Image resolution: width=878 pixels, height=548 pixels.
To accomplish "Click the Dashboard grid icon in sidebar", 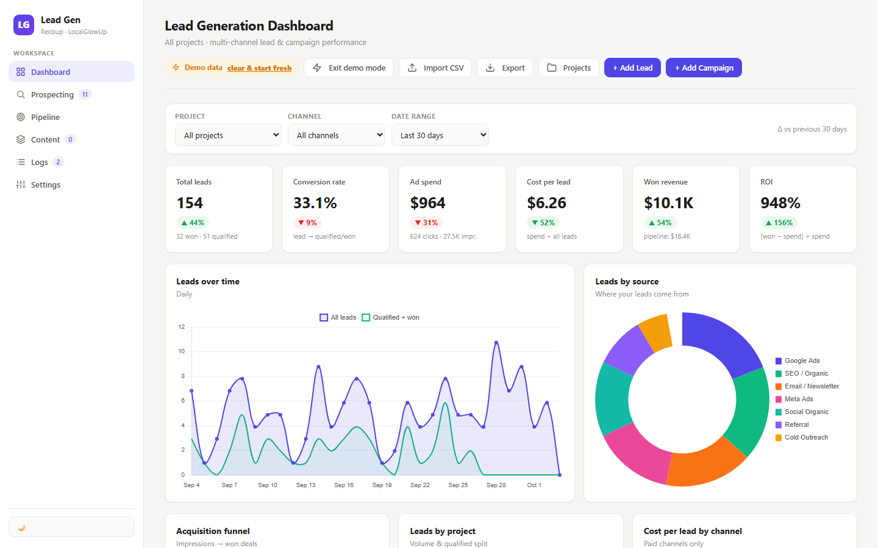I will click(x=21, y=72).
